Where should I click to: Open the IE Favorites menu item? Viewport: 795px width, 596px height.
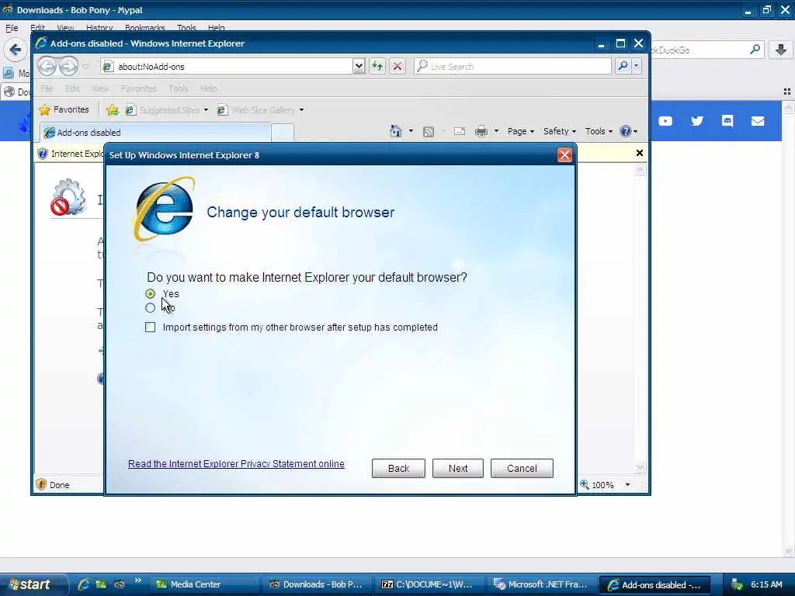pos(138,88)
